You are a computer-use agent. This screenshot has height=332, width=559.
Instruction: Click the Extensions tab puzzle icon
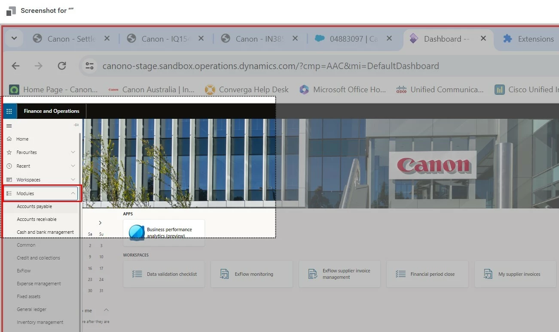tap(507, 39)
